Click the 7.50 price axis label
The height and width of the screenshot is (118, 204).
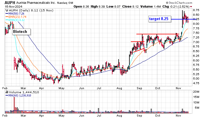pos(196,33)
